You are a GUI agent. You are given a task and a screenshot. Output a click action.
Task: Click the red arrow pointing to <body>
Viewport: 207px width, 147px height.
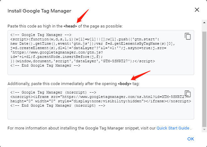click(x=141, y=75)
